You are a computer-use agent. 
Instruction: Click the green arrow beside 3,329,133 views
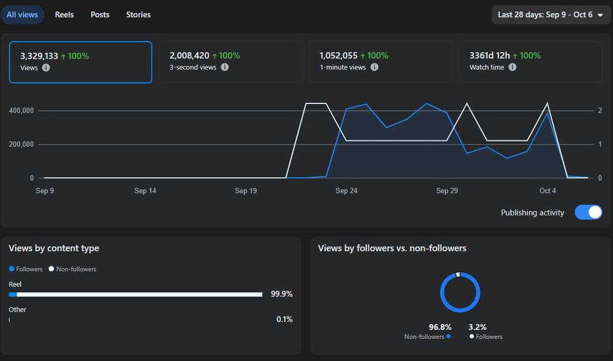(63, 56)
